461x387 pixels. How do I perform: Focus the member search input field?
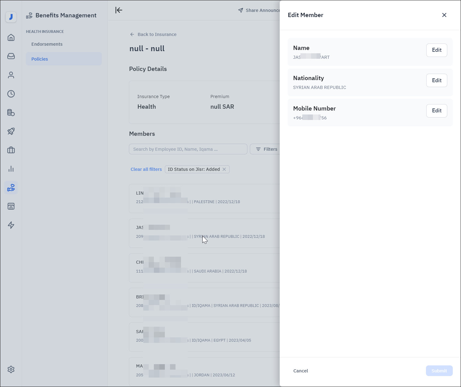pos(188,149)
